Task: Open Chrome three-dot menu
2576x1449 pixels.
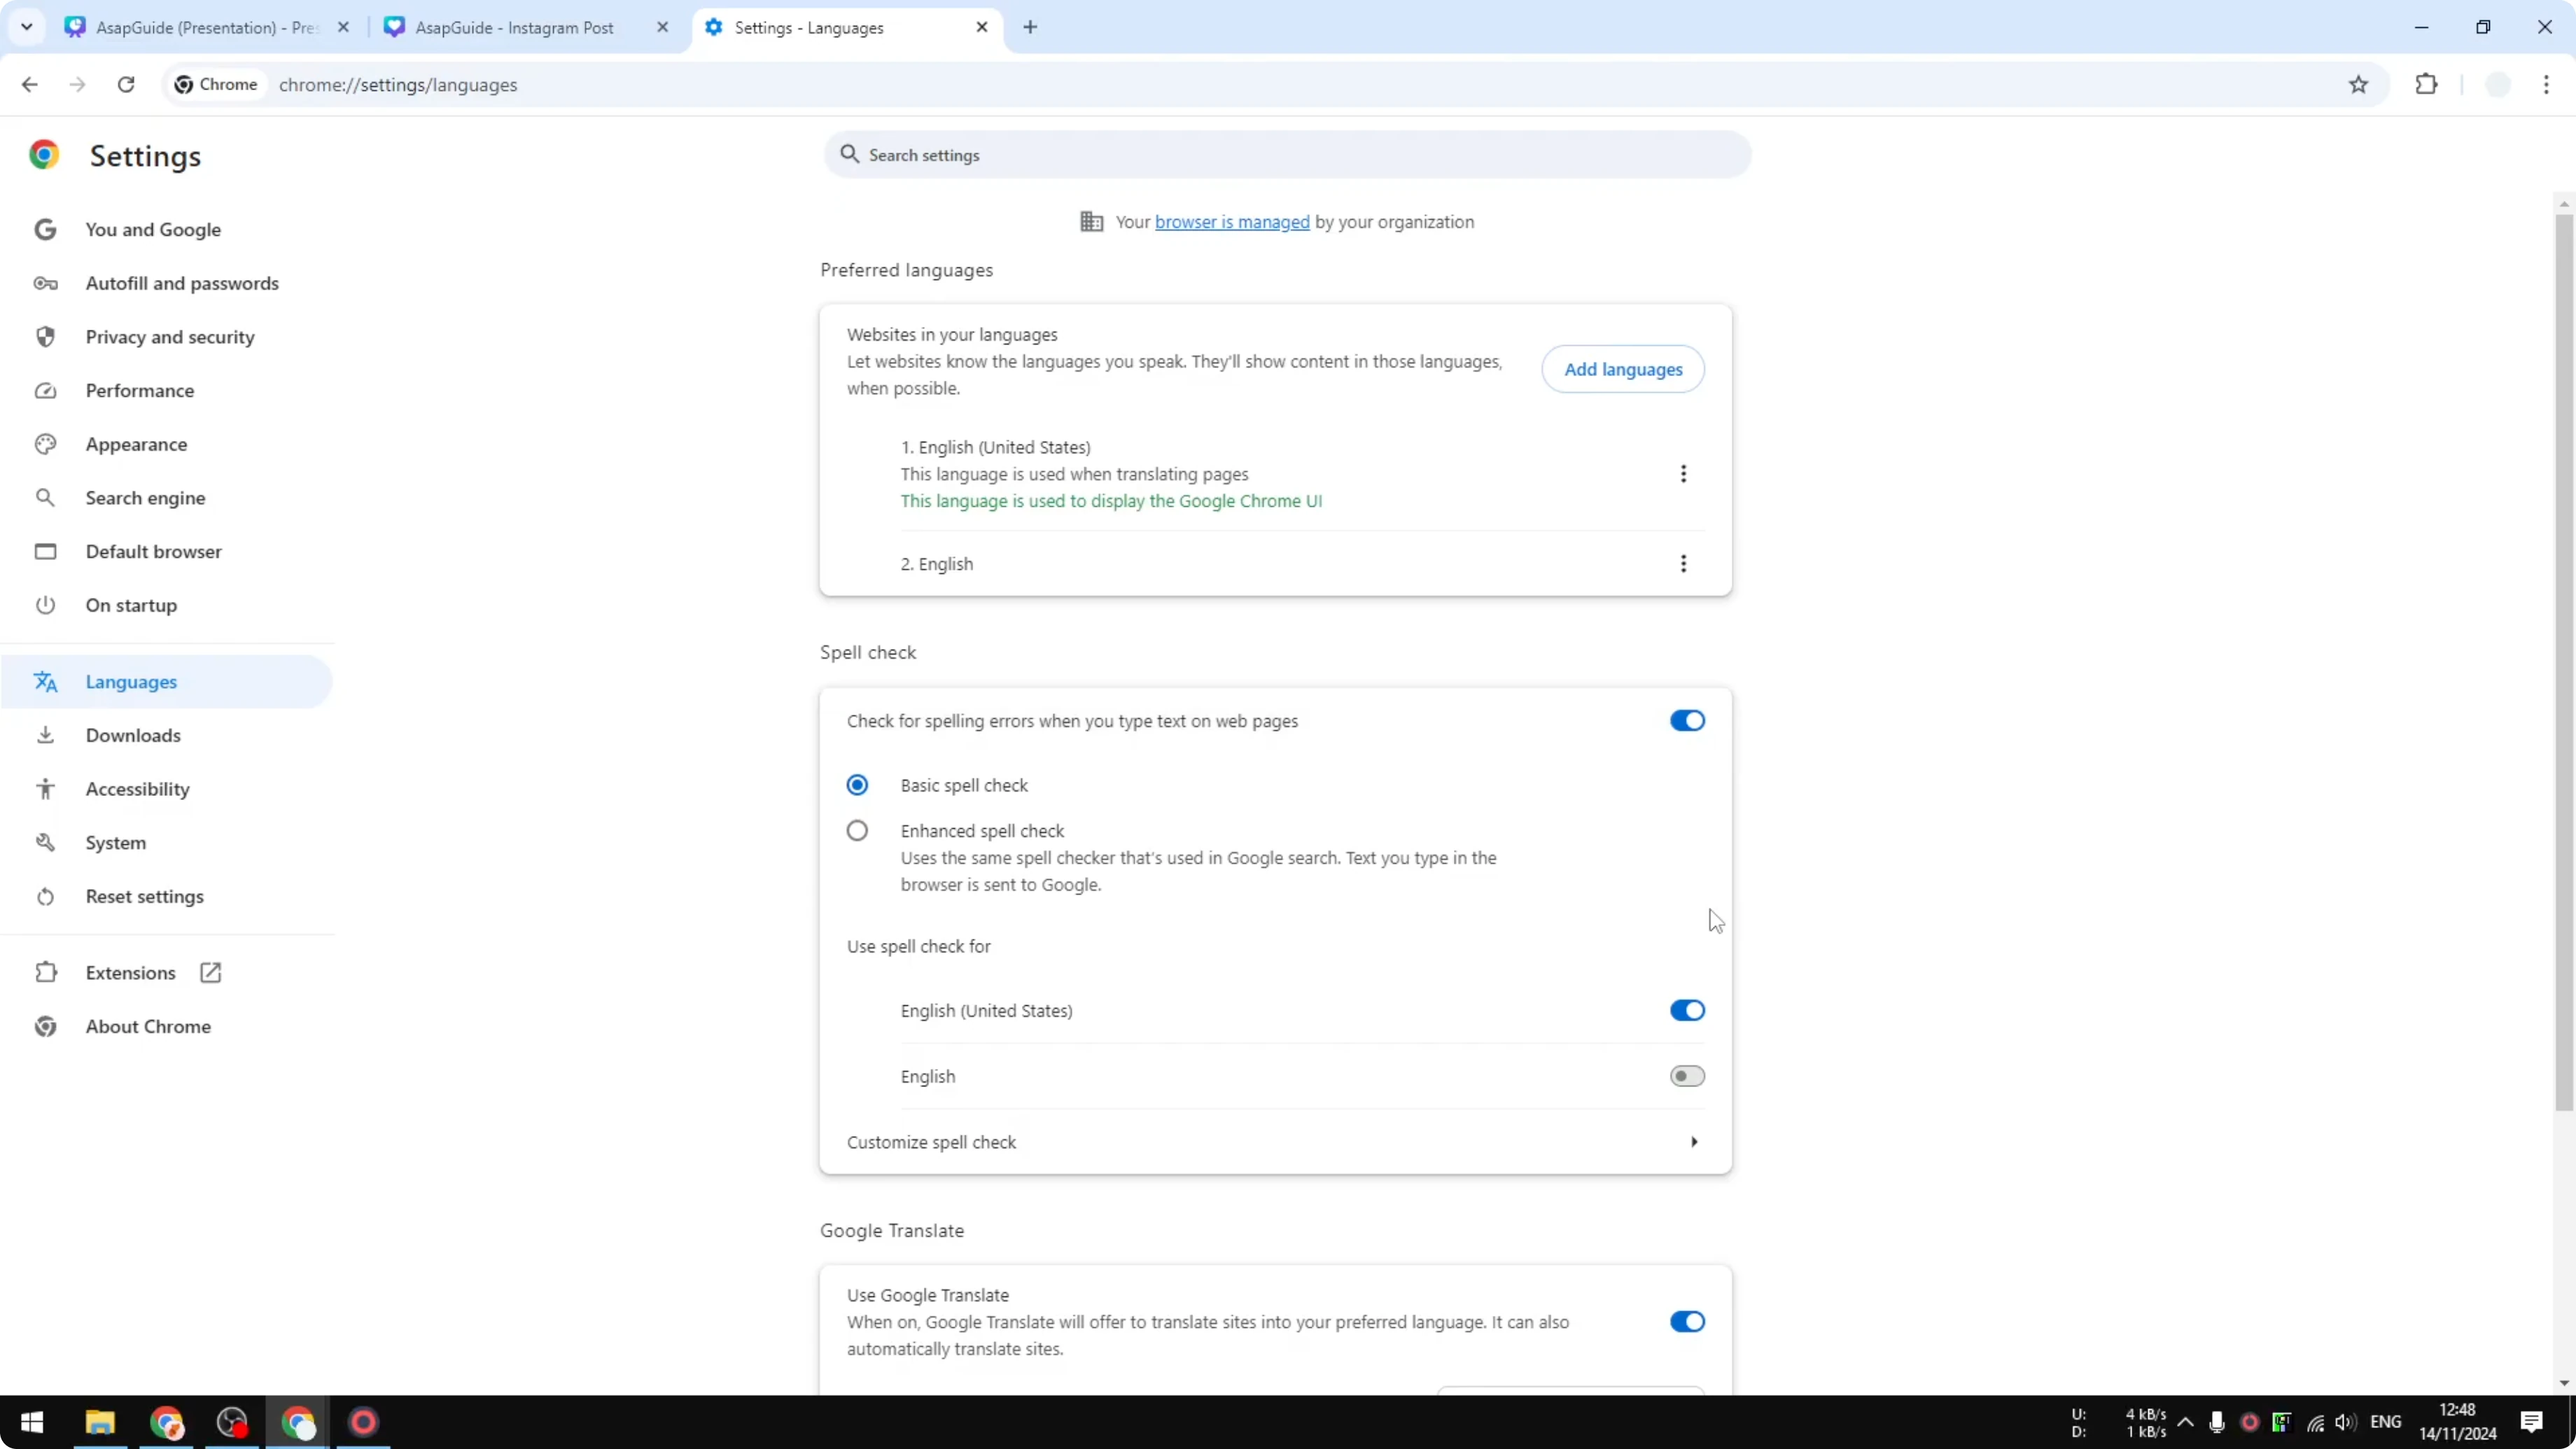Action: click(x=2546, y=85)
